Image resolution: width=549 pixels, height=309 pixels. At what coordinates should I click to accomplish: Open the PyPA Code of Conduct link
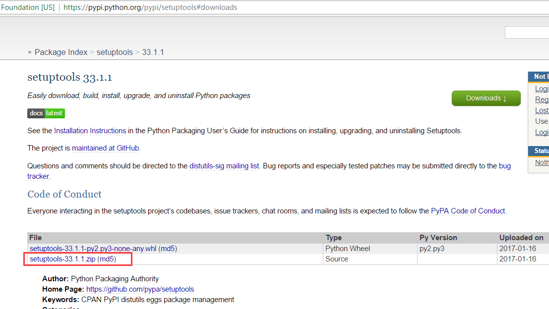[468, 210]
